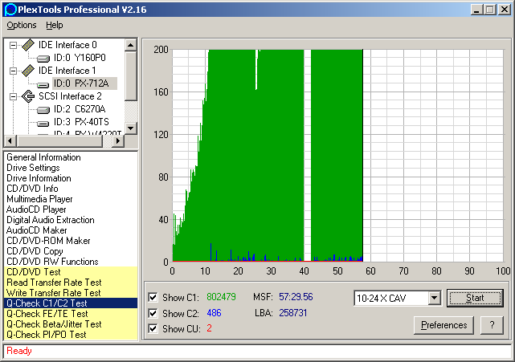Collapse the SCSI Interface 2 node
Viewport: 515px width, 362px height.
tap(13, 96)
